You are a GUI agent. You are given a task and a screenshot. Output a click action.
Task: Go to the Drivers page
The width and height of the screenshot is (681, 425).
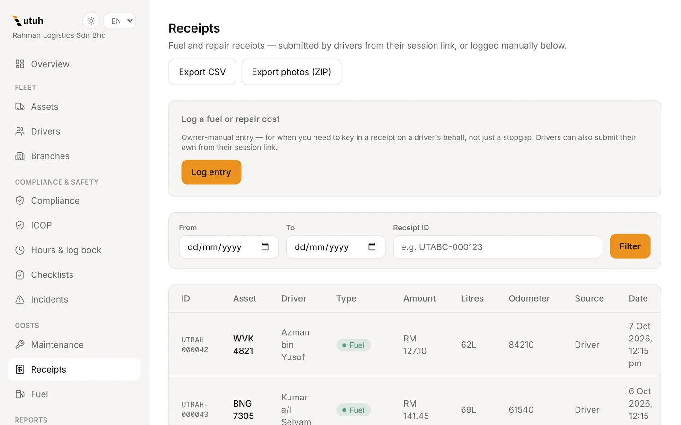click(74, 131)
